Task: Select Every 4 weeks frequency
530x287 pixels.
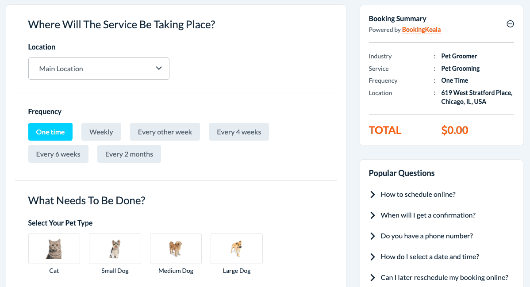Action: pos(239,132)
